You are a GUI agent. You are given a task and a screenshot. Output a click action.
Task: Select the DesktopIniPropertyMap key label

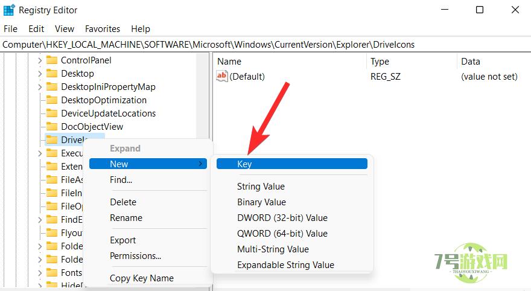pyautogui.click(x=108, y=87)
